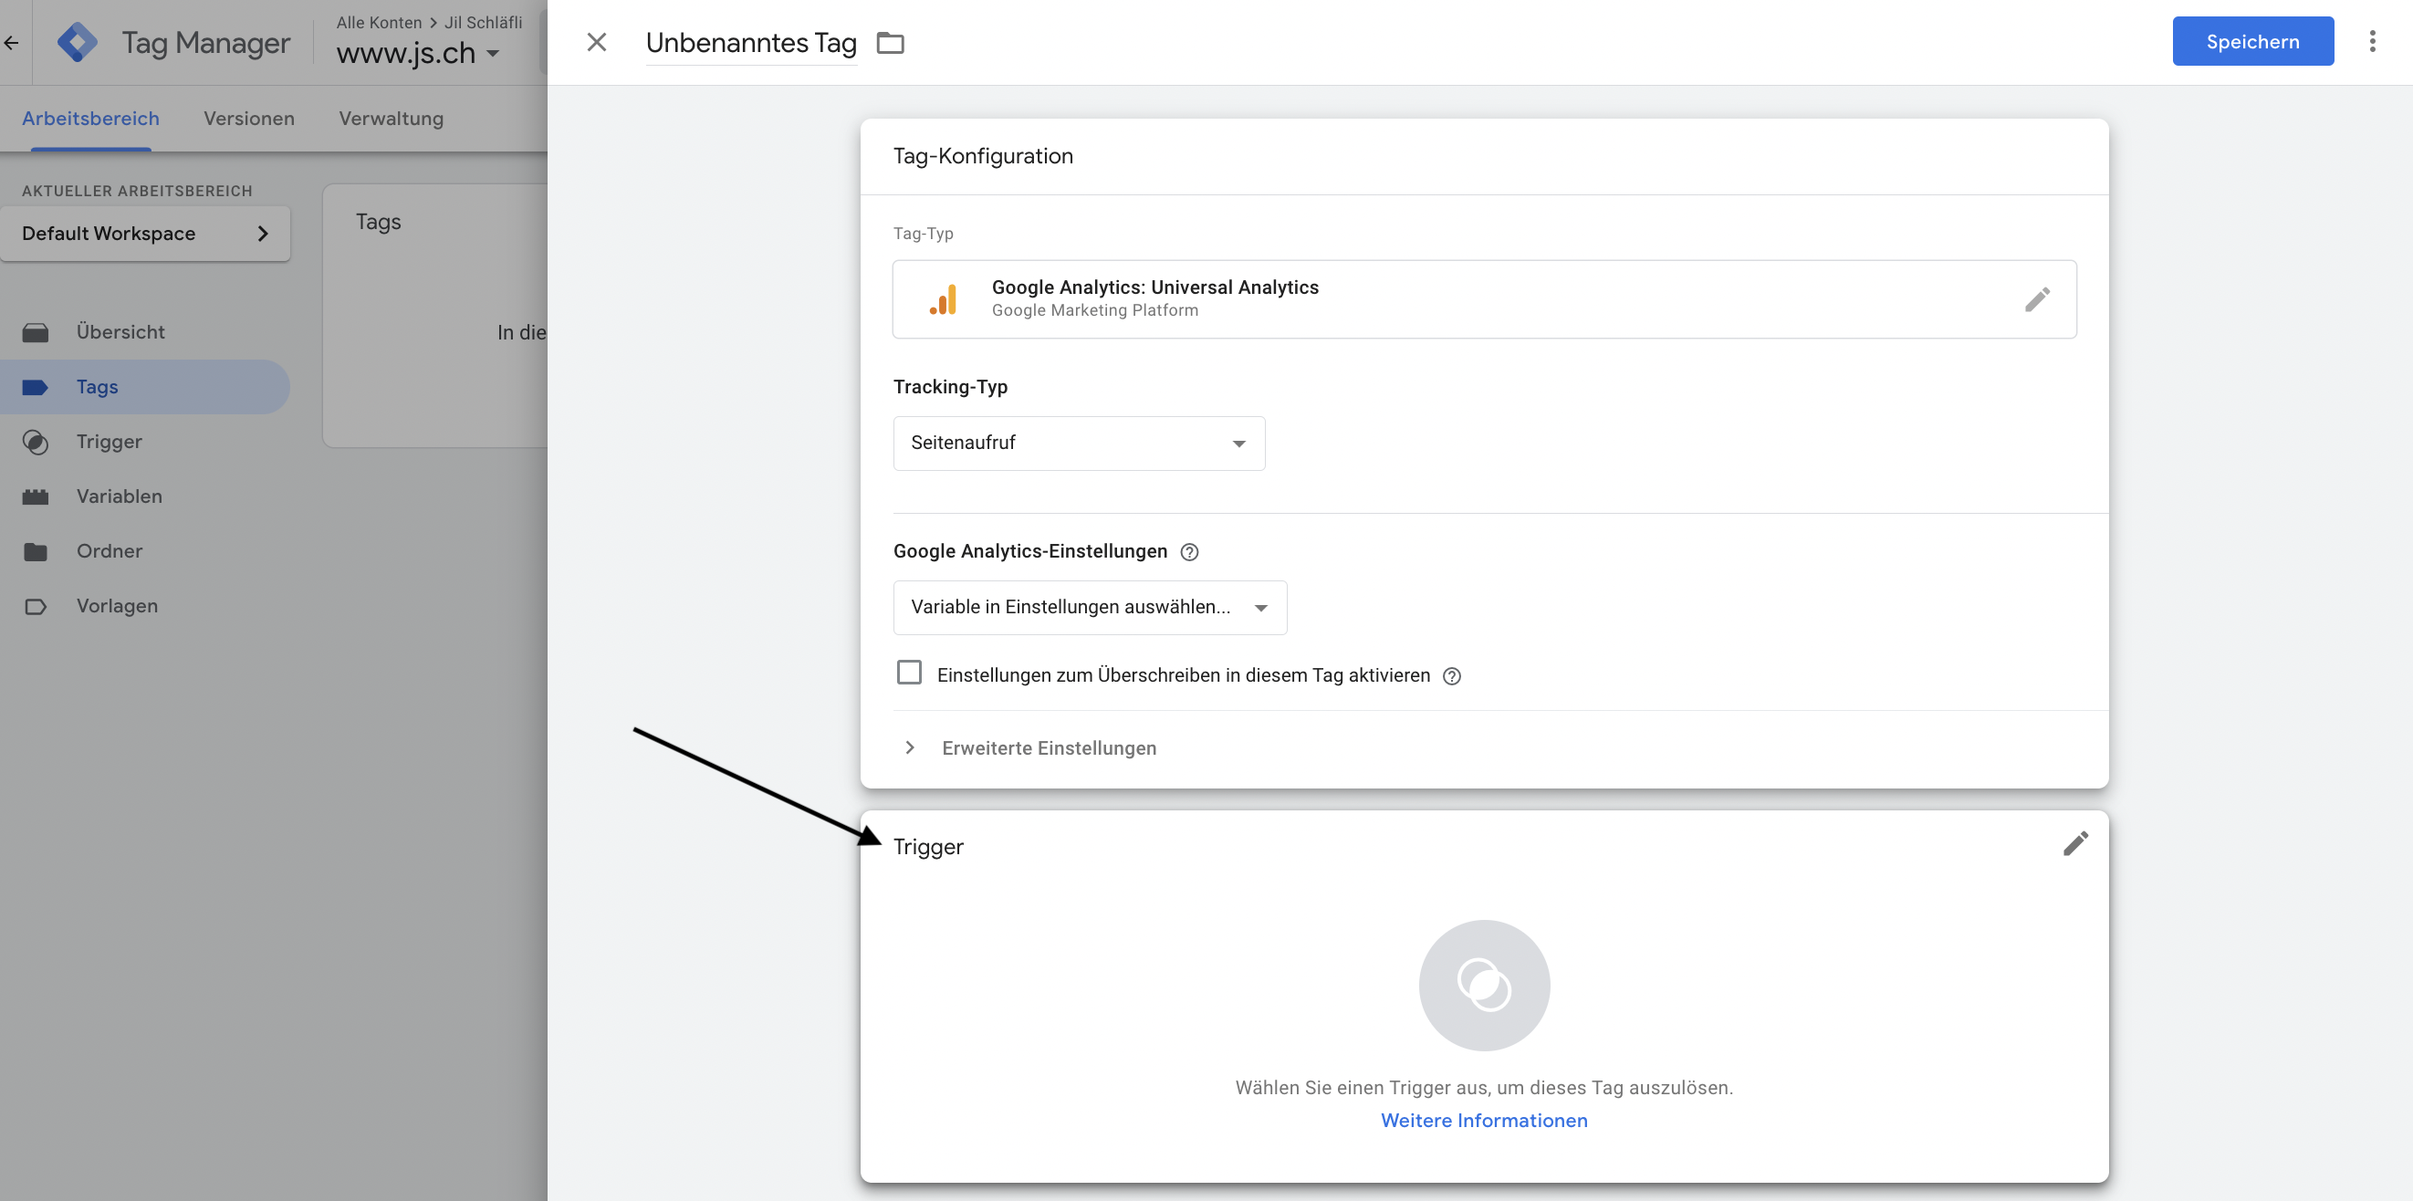The image size is (2413, 1201).
Task: Open the www.js.ch container dropdown
Action: coord(418,54)
